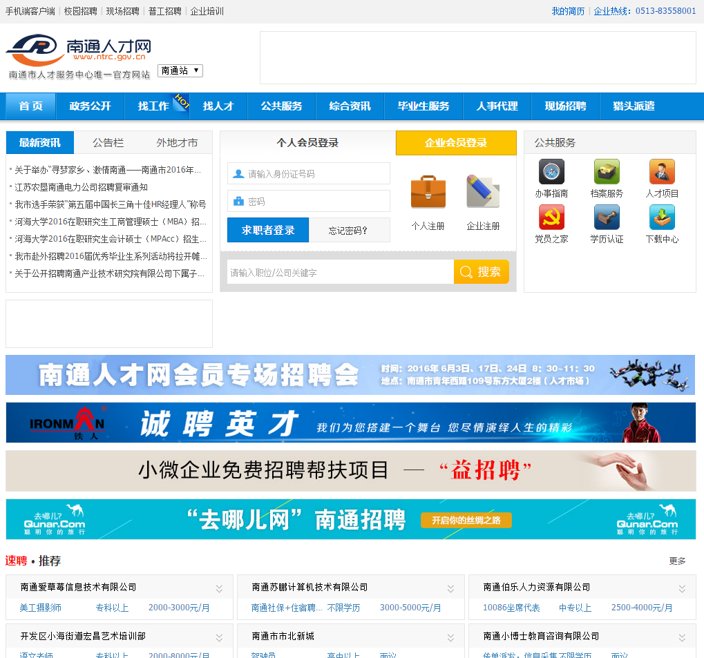This screenshot has height=658, width=704.
Task: Select 个人会员登录 tab
Action: pos(307,143)
